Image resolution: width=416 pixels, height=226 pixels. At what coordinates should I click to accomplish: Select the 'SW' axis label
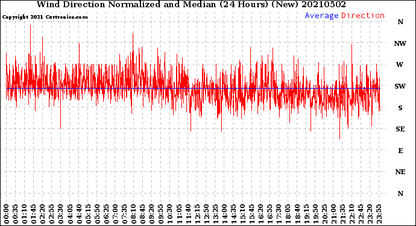[x=400, y=86]
